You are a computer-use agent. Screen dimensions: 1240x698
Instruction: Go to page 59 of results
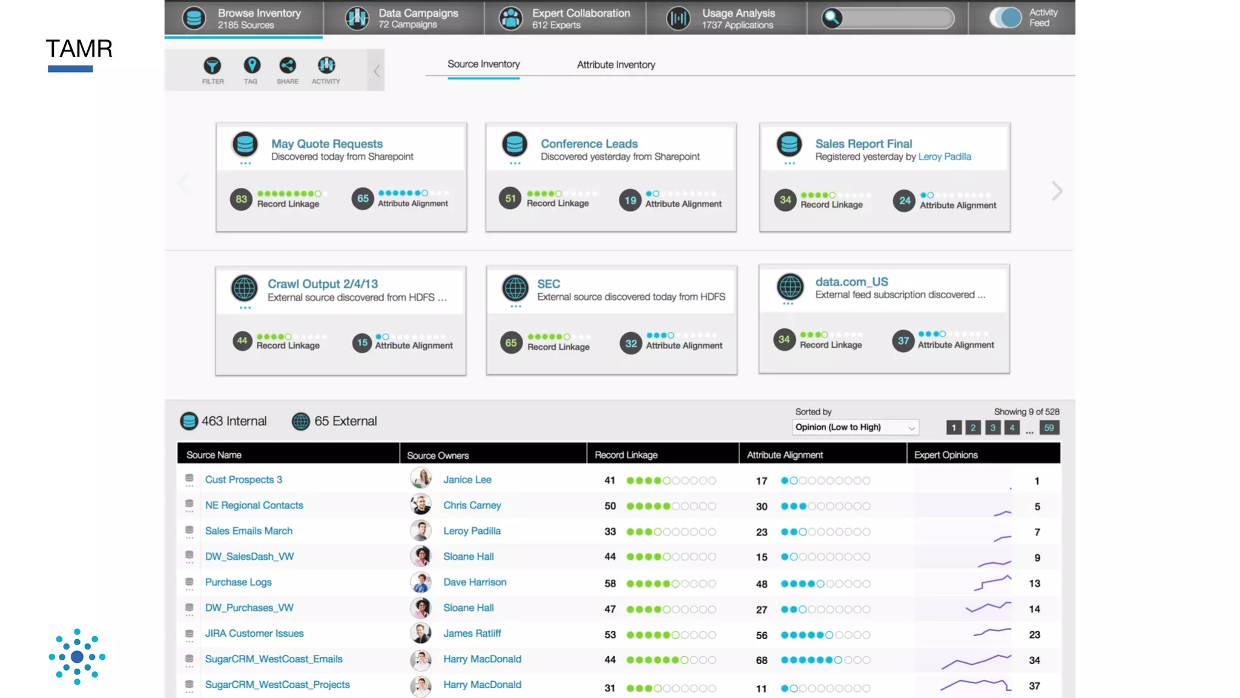pyautogui.click(x=1049, y=428)
